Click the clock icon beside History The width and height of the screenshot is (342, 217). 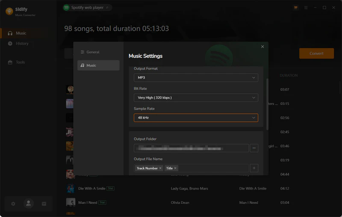pyautogui.click(x=10, y=44)
